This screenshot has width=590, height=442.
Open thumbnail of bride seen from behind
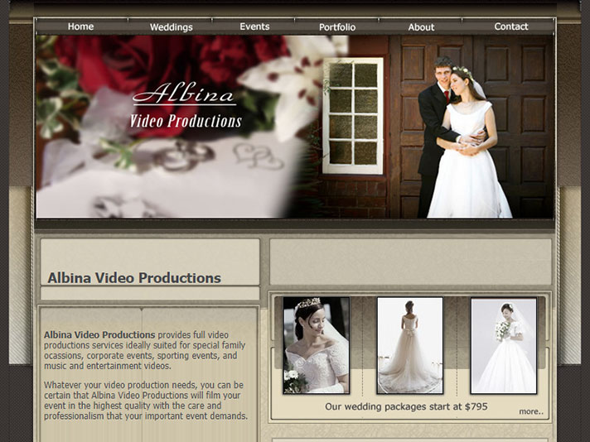point(409,345)
